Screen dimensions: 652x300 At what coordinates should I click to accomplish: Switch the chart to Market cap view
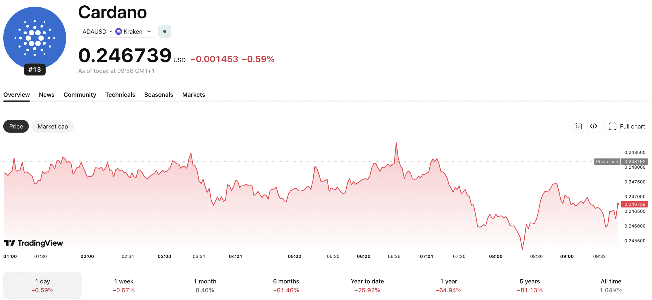tap(53, 126)
